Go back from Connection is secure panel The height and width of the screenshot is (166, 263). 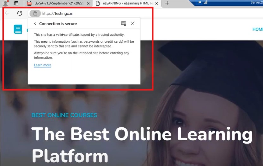coord(35,23)
